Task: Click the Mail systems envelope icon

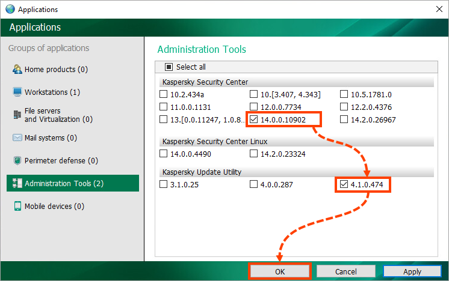Action: [17, 137]
